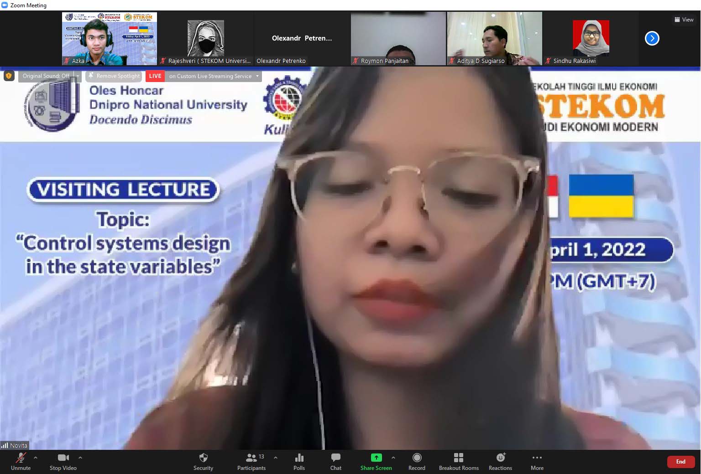Select Aditya D Sugiarso's video thumbnail
The width and height of the screenshot is (701, 474).
(x=495, y=39)
